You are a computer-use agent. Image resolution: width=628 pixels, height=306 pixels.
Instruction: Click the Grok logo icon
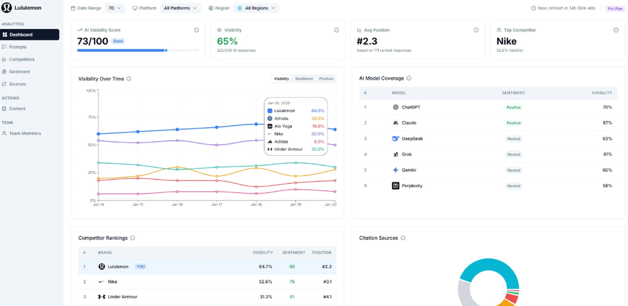pos(395,154)
